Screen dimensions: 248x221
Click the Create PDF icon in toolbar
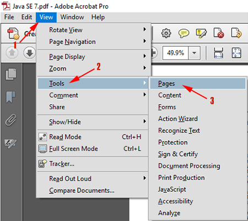pos(13,34)
